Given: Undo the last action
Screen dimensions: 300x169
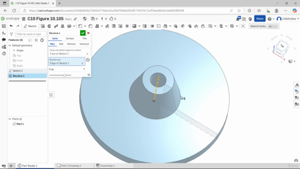Looking at the screenshot, I should [11, 26].
